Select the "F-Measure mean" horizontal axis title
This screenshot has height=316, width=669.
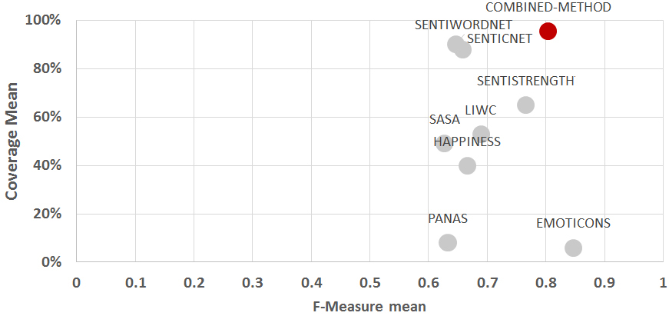pyautogui.click(x=369, y=305)
